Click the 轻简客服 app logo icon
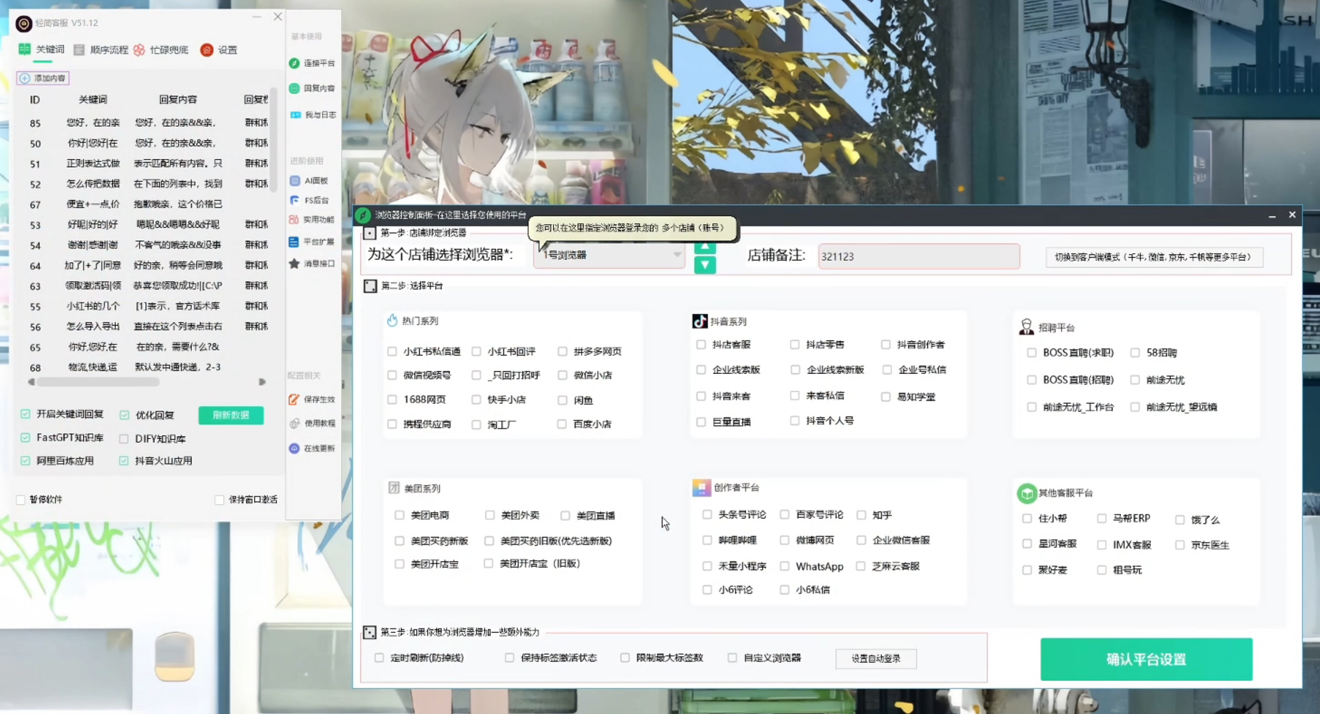The width and height of the screenshot is (1320, 714). tap(24, 23)
